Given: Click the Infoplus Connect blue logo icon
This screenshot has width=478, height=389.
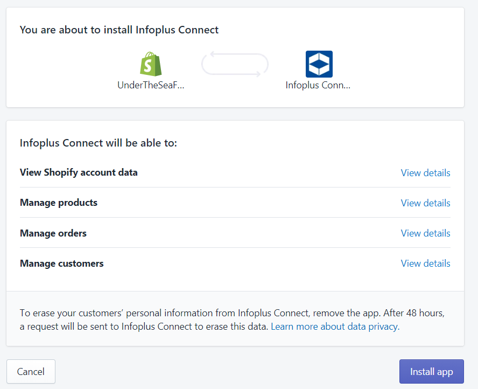Looking at the screenshot, I should point(319,64).
